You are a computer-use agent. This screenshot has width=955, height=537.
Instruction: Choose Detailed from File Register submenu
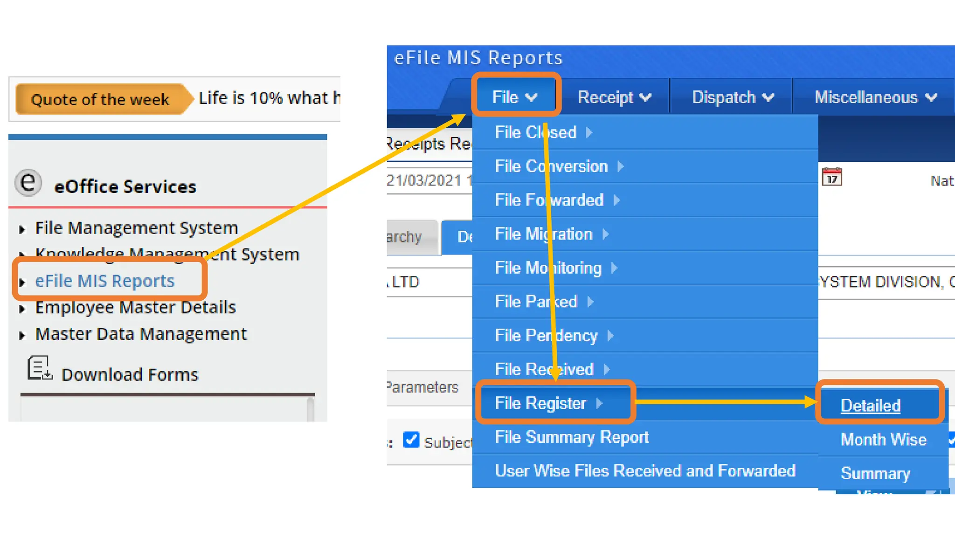(870, 406)
